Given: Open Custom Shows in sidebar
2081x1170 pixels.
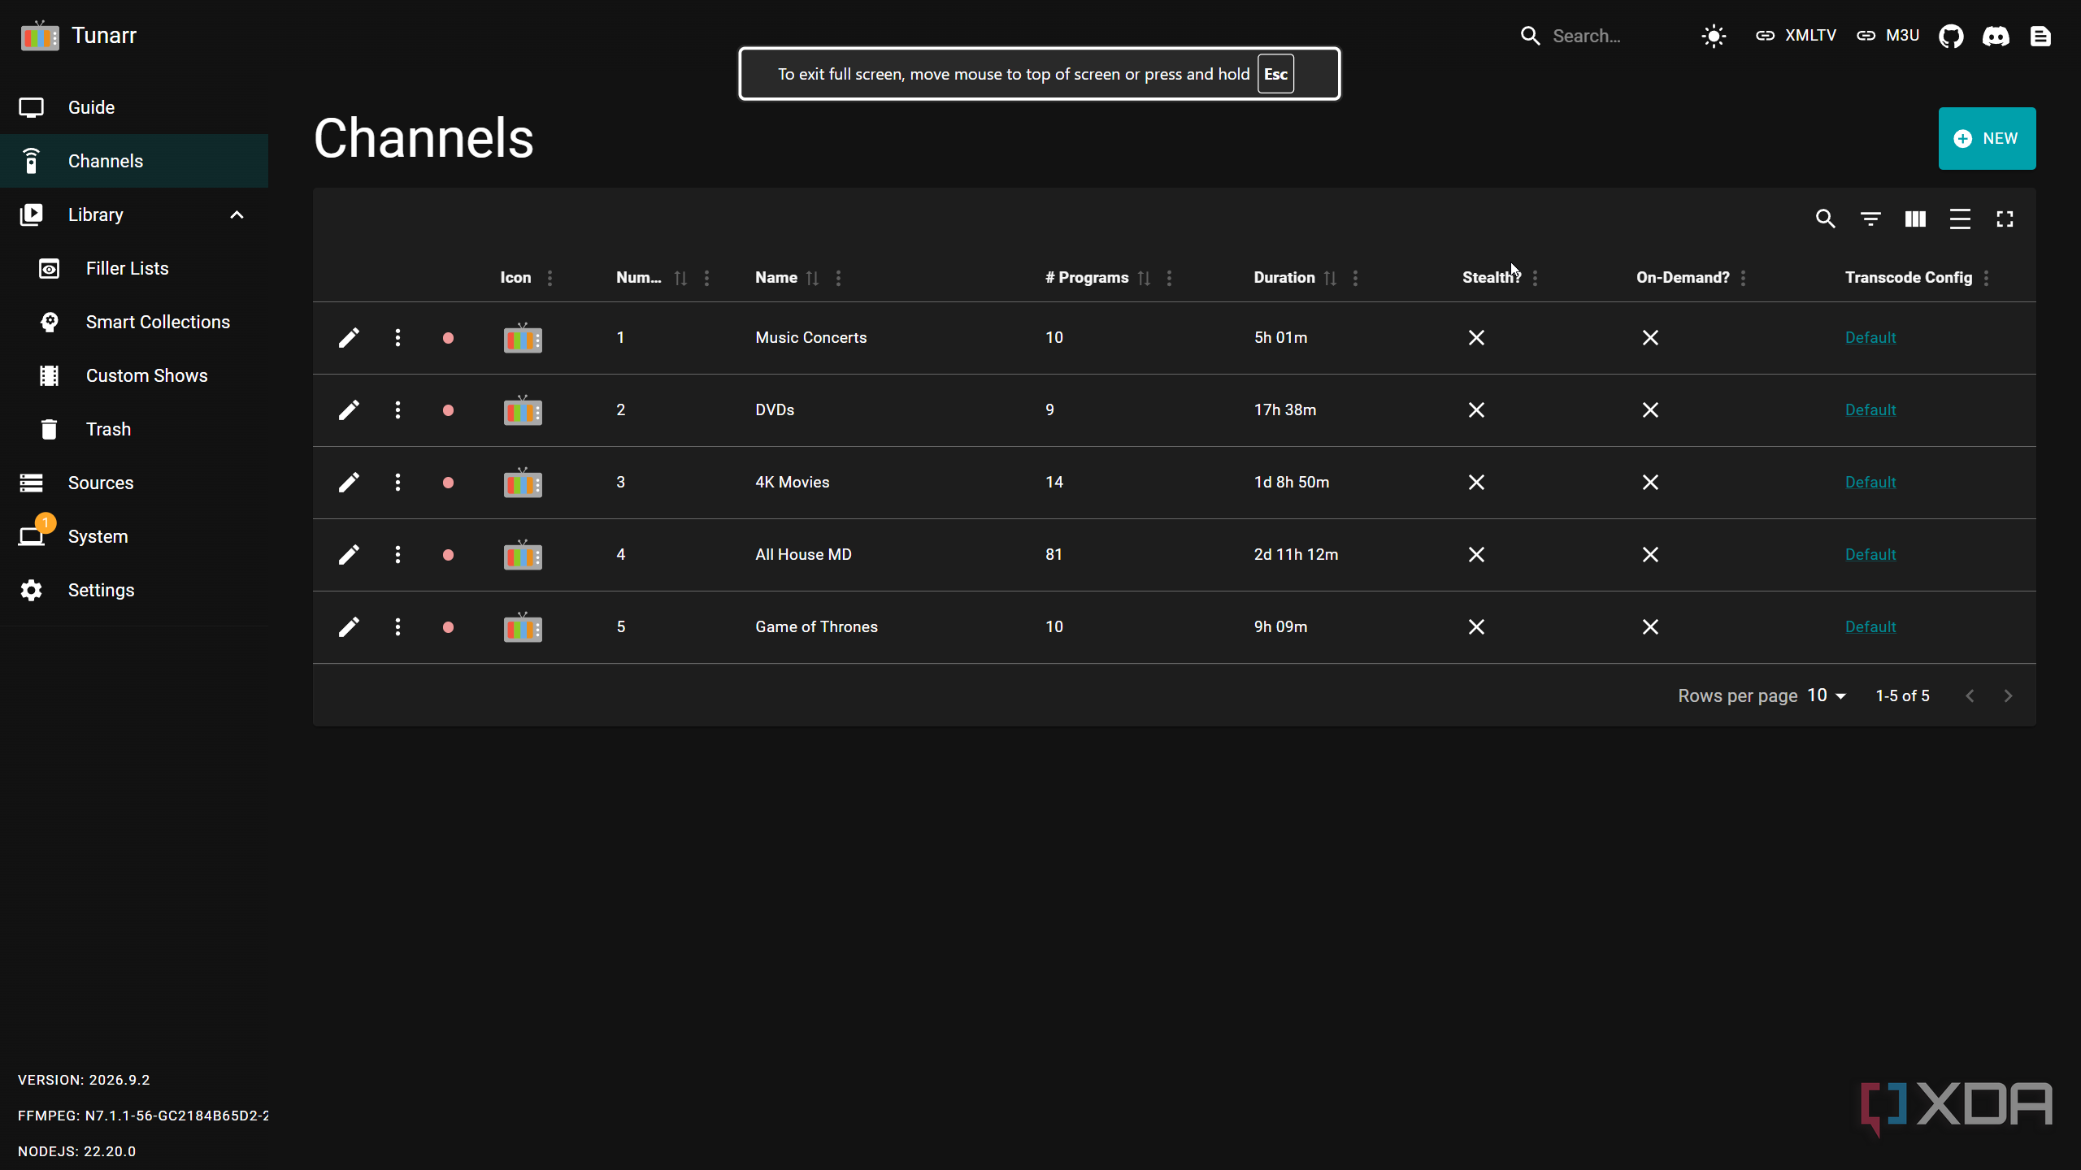Looking at the screenshot, I should pos(134,375).
